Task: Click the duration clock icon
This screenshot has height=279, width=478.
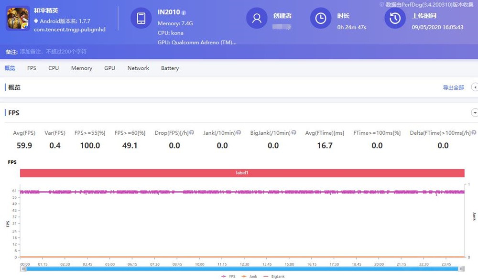Action: pos(320,18)
